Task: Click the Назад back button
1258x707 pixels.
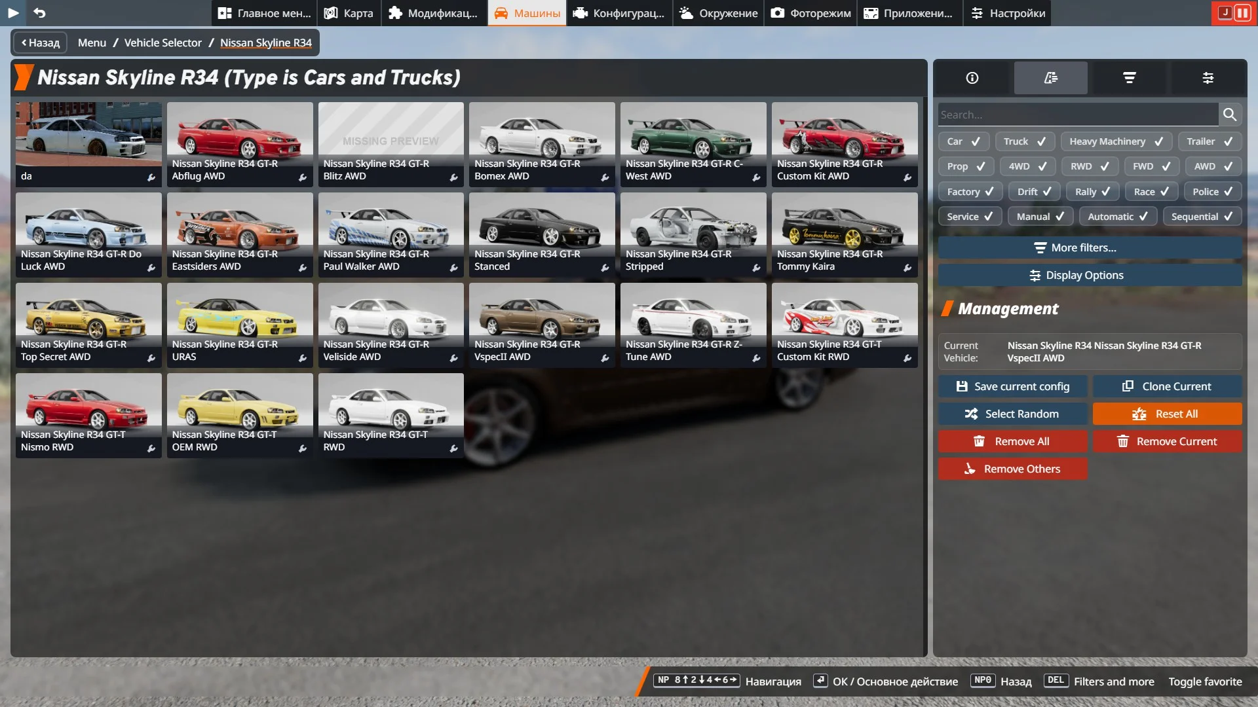Action: coord(40,43)
